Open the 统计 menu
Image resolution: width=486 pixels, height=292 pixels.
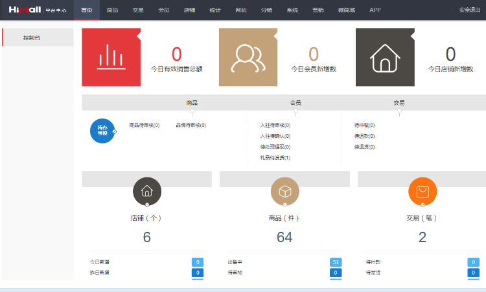point(215,10)
